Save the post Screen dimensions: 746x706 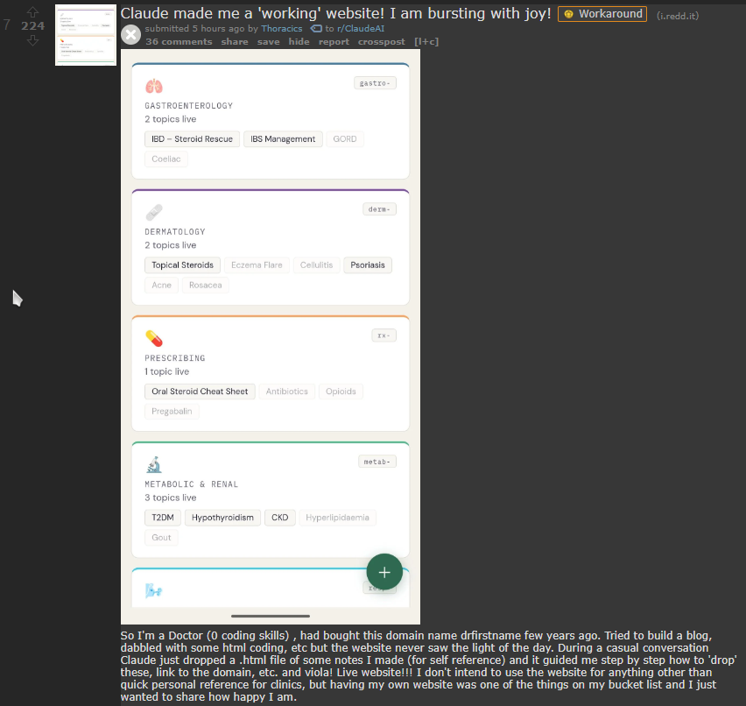268,41
